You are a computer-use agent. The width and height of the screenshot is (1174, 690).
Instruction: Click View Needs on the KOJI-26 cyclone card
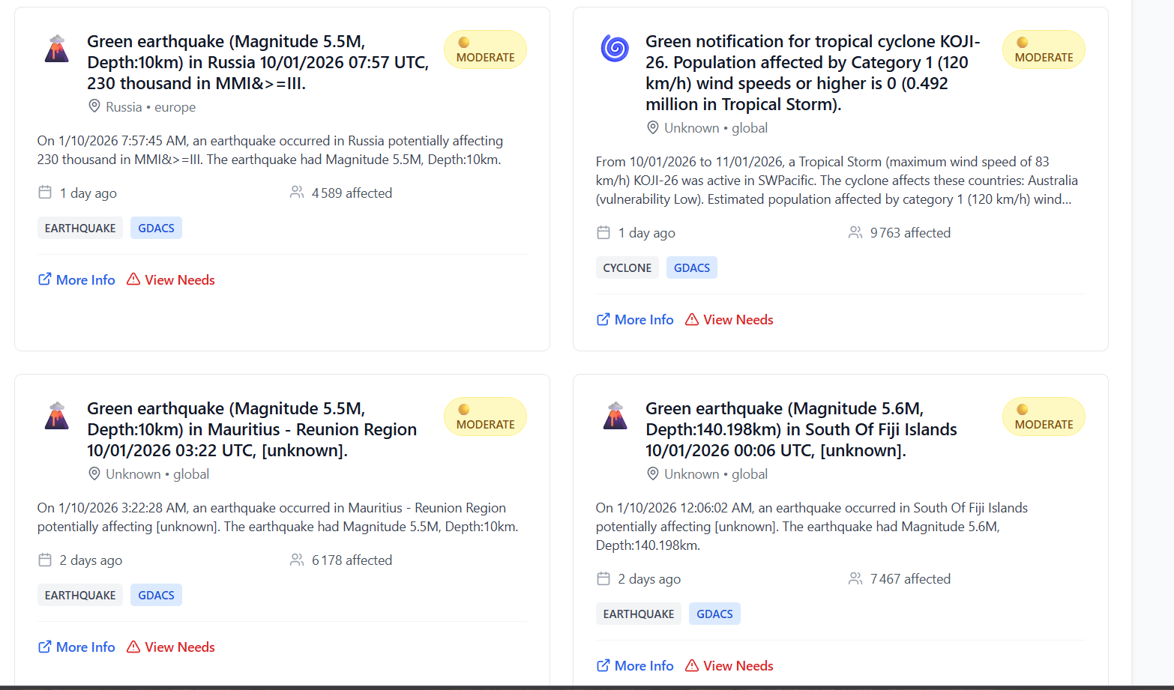click(x=738, y=319)
